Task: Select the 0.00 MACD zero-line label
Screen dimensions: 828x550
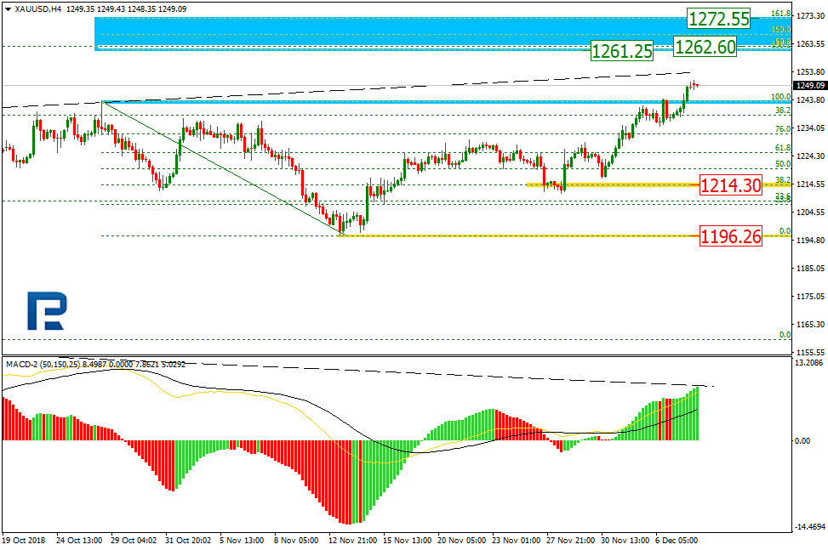Action: tap(802, 441)
